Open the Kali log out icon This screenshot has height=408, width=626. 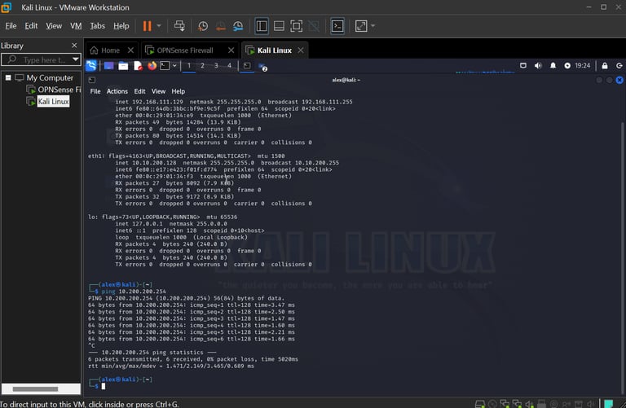tap(619, 65)
